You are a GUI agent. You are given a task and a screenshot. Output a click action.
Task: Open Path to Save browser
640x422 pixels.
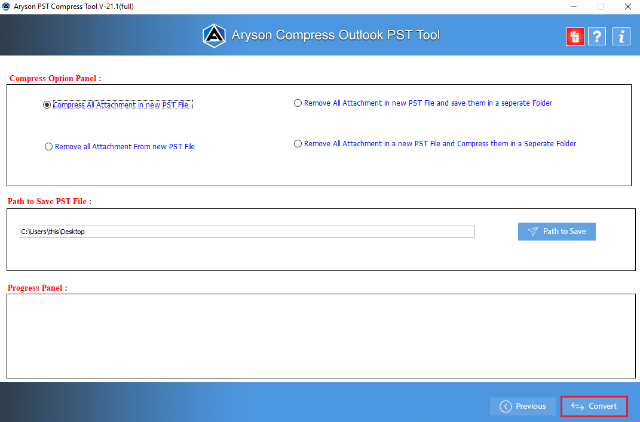[x=556, y=232]
